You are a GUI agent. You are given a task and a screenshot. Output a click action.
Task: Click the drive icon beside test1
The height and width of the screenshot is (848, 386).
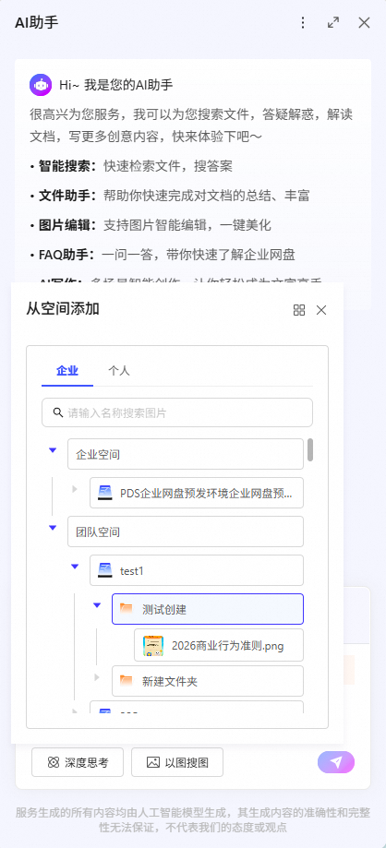pos(104,570)
